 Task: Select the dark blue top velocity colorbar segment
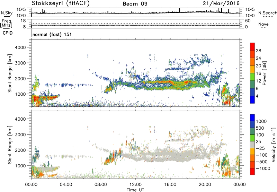point(252,118)
